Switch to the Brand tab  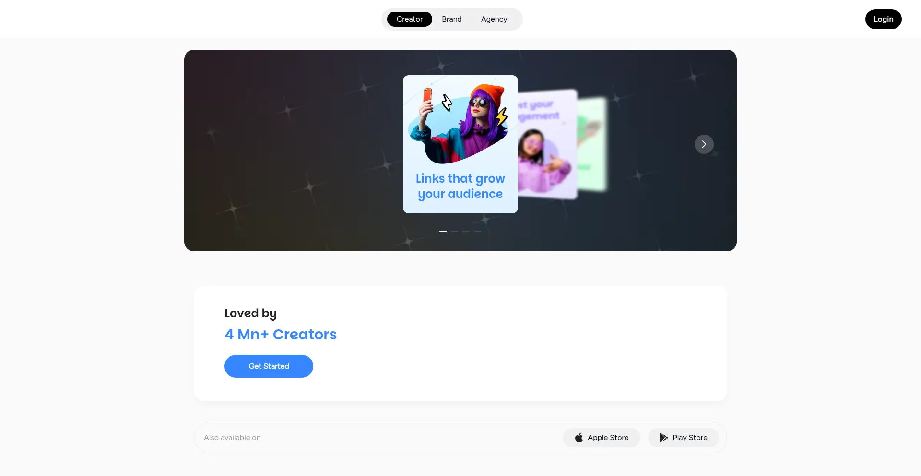[452, 19]
